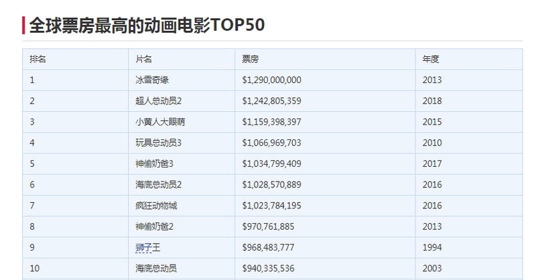
Task: Click the box office value $1,242,805,359
Action: (x=272, y=101)
